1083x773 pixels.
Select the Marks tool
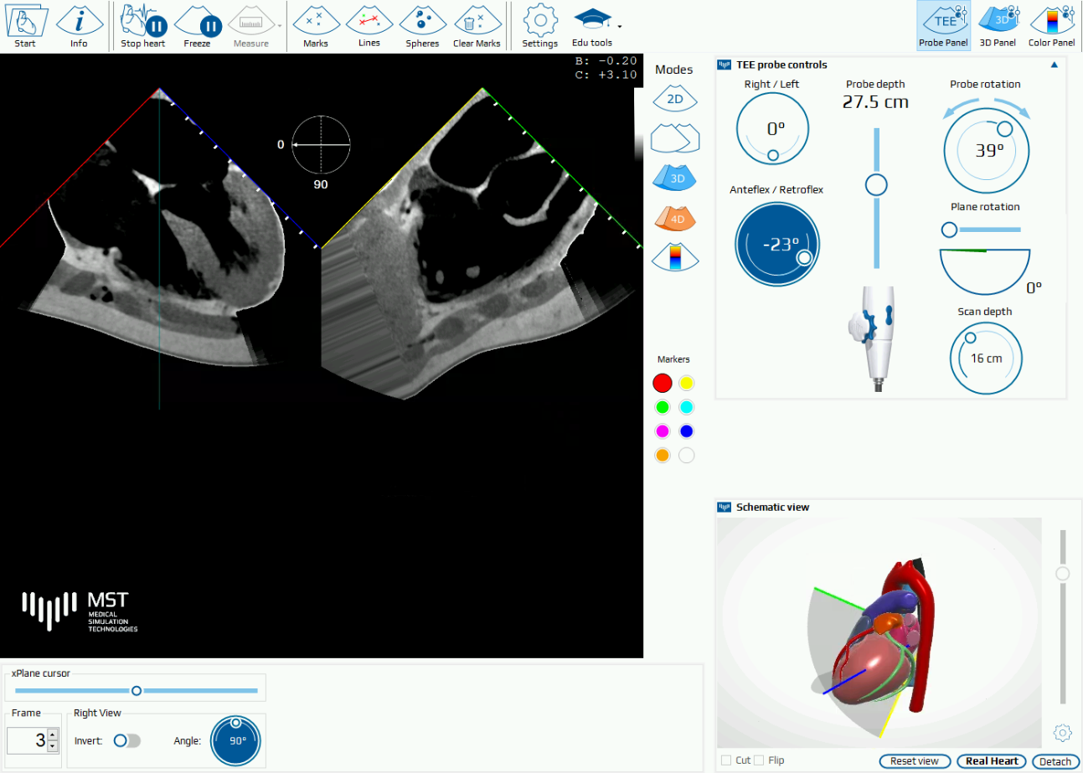316,25
